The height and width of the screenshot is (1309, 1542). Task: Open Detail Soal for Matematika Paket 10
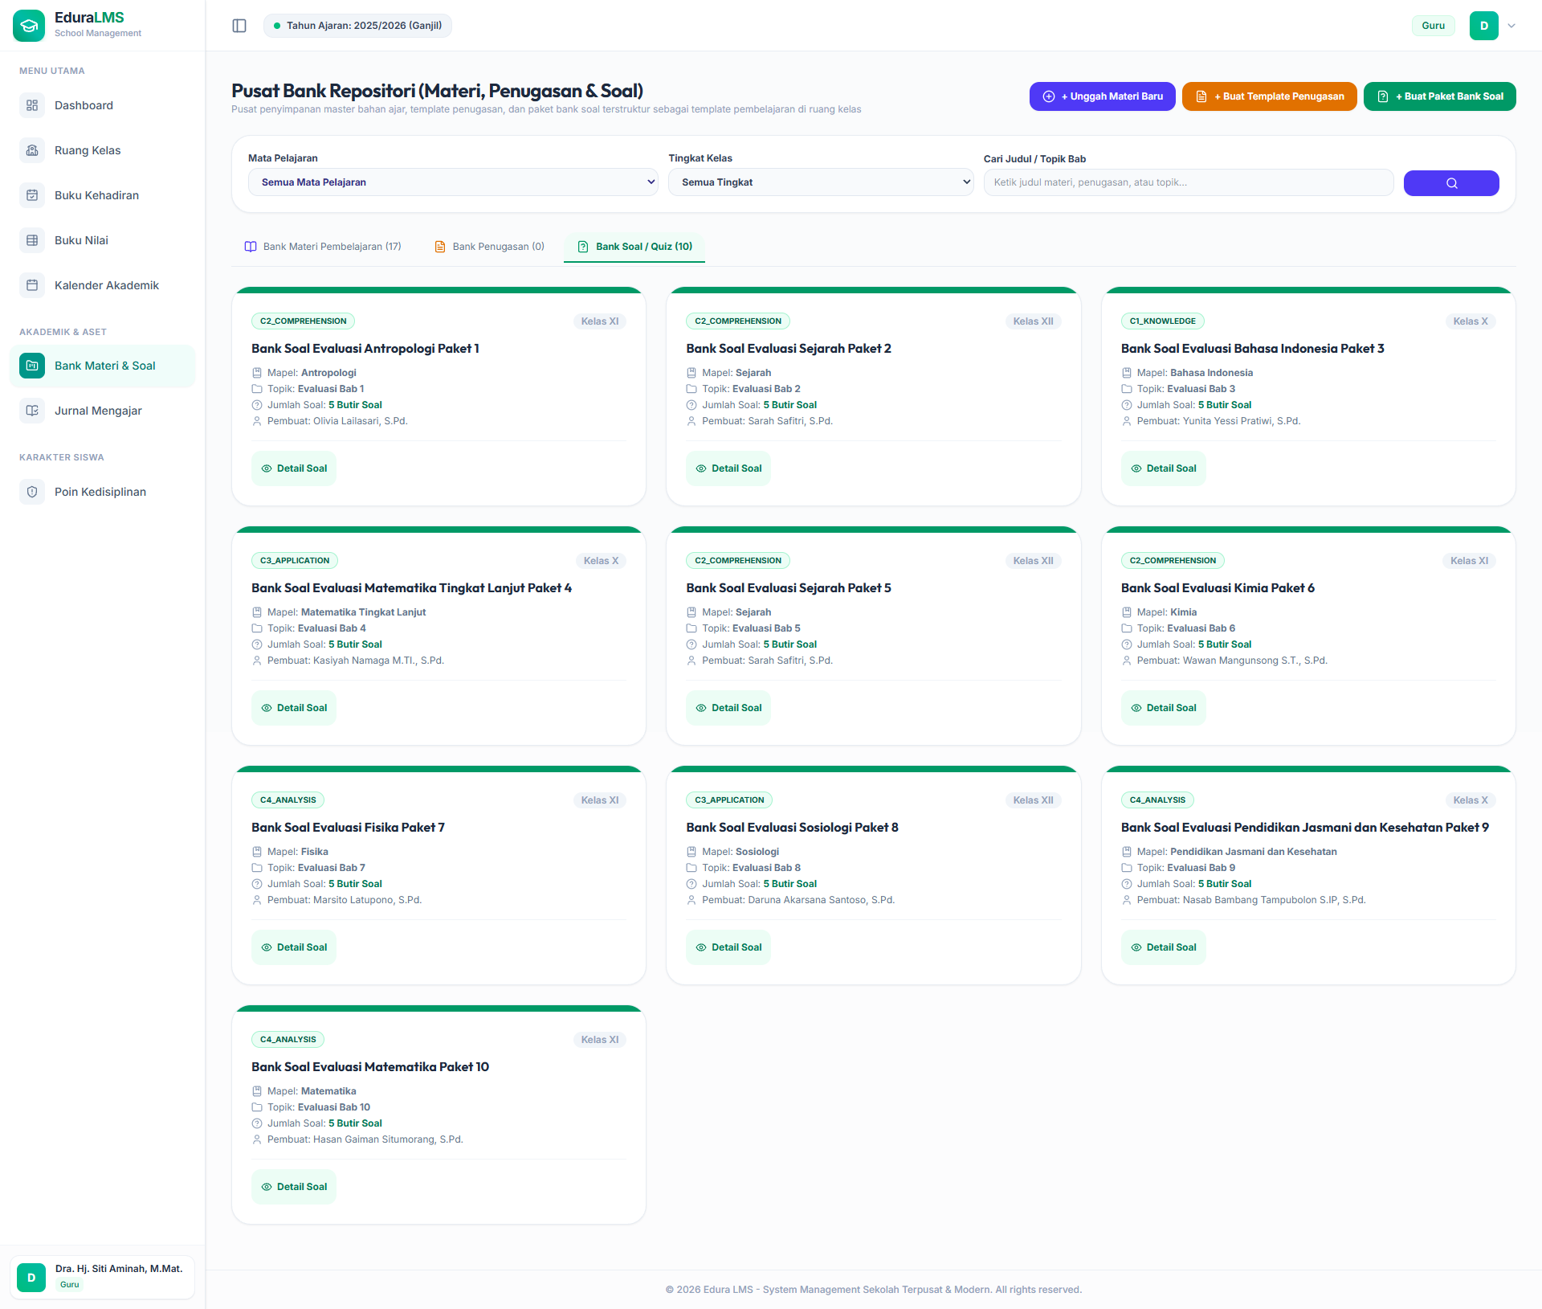[294, 1187]
